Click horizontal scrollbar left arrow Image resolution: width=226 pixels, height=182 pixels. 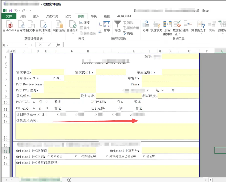pyautogui.click(x=211, y=180)
